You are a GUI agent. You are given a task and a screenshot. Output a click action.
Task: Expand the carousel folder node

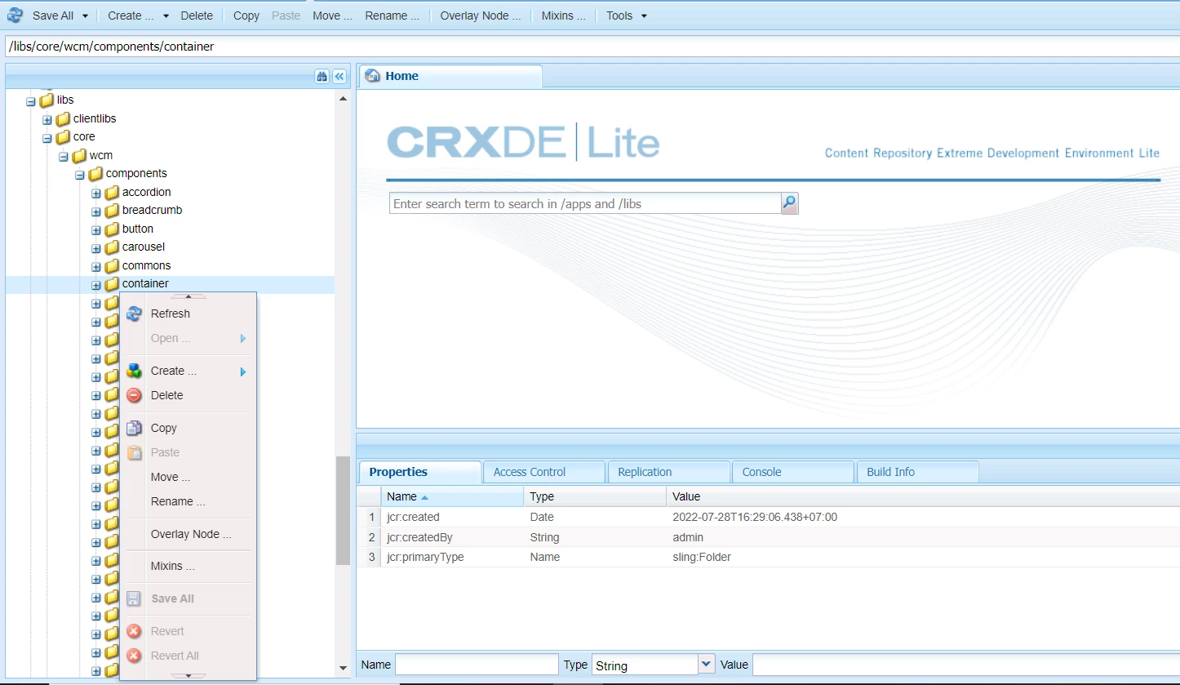[x=96, y=248]
